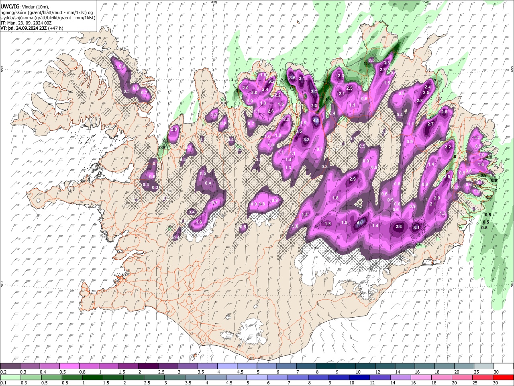Screen dimensions: 514x386
Task: Click the '20W' longitude label at the top
Action: coord(214,2)
